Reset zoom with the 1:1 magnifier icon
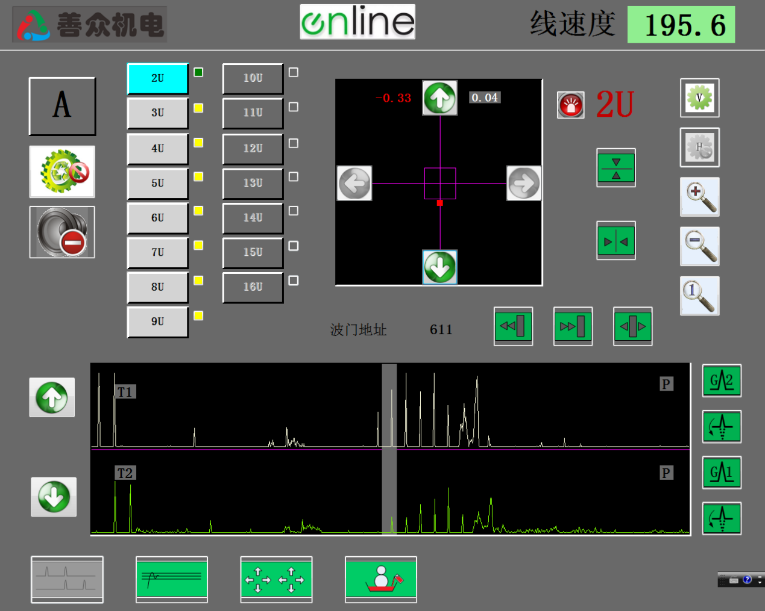 (699, 296)
